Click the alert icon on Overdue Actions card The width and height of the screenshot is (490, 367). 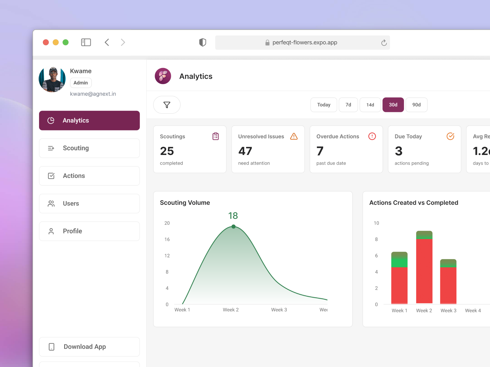tap(372, 136)
